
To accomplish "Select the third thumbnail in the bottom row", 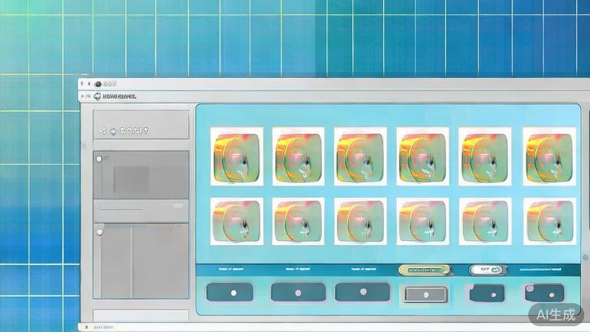I will tap(361, 221).
